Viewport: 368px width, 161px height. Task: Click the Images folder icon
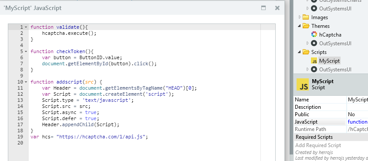306,17
